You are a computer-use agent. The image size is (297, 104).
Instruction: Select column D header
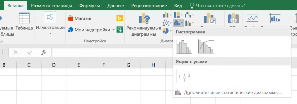coord(54,65)
